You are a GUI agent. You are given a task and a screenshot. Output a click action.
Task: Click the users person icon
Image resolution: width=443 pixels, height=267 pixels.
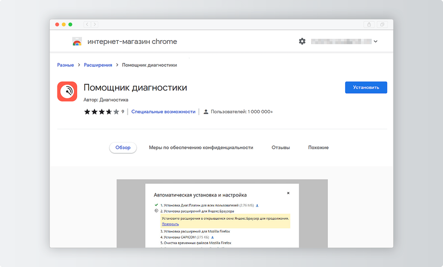206,112
